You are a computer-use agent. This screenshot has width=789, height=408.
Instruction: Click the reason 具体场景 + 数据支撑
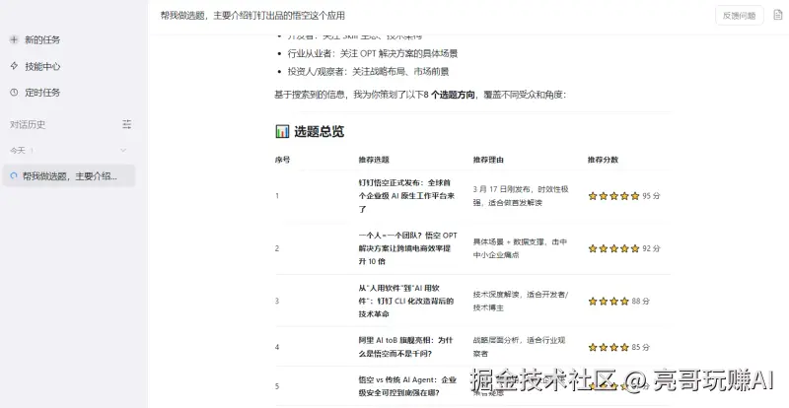520,248
